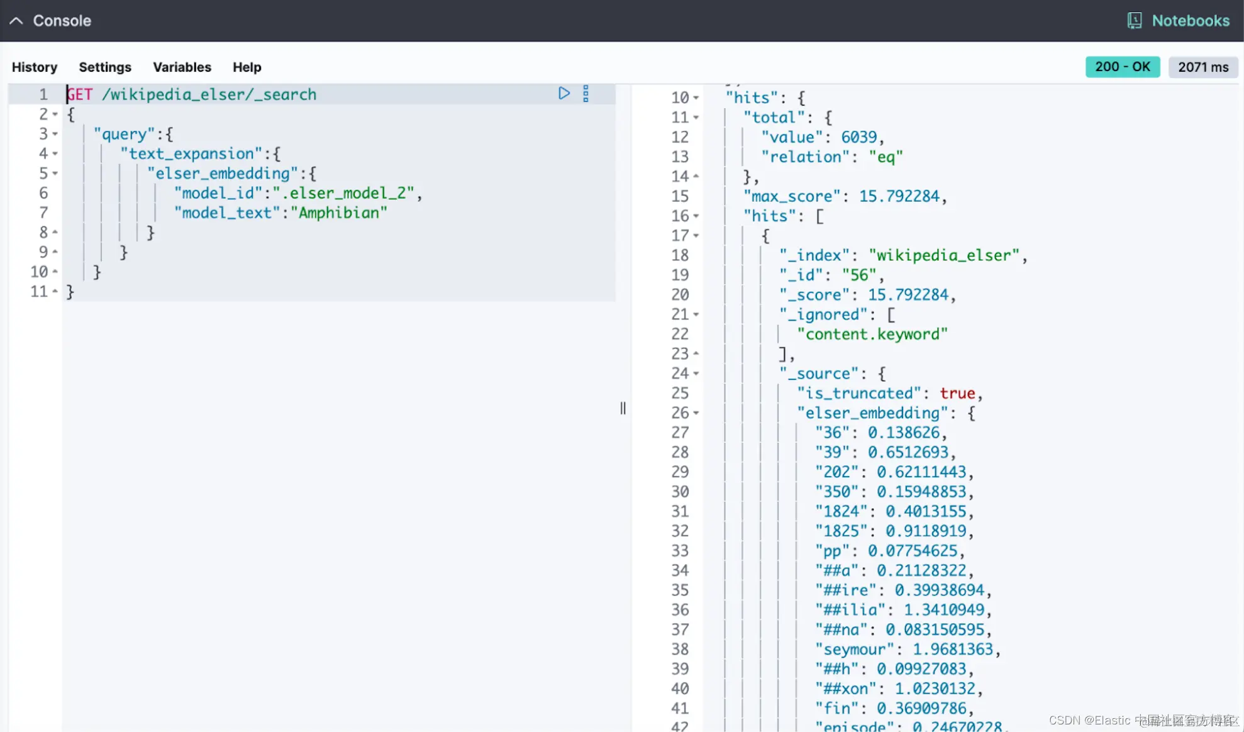Fold the "elser_embedding" block at request line 5
The image size is (1244, 732).
pos(55,174)
